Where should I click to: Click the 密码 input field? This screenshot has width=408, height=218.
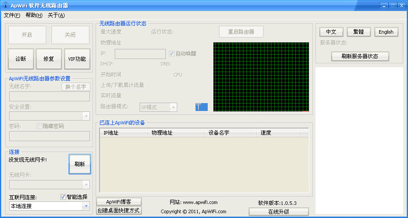(49, 136)
